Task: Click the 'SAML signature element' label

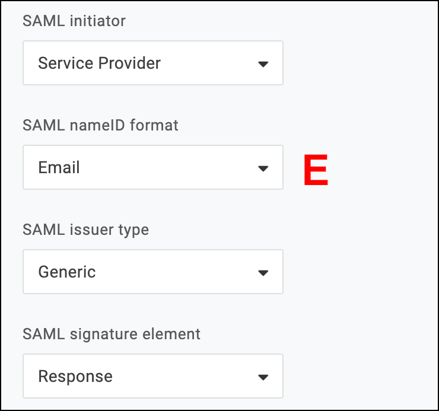Action: [x=112, y=334]
